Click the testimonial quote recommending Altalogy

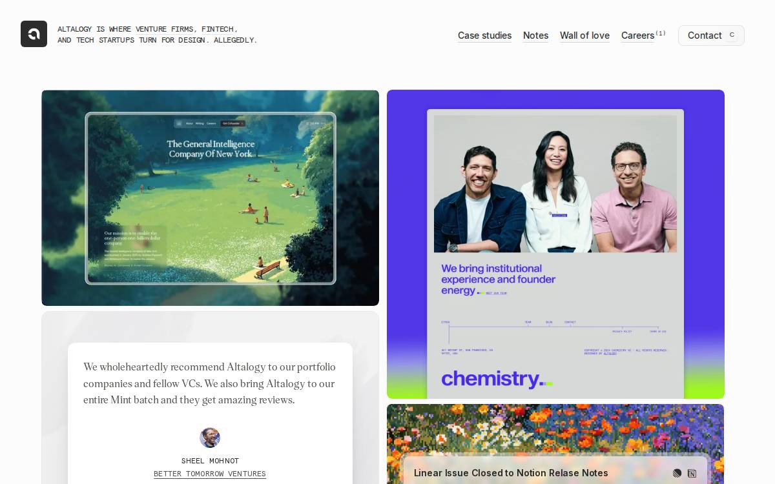(x=210, y=383)
